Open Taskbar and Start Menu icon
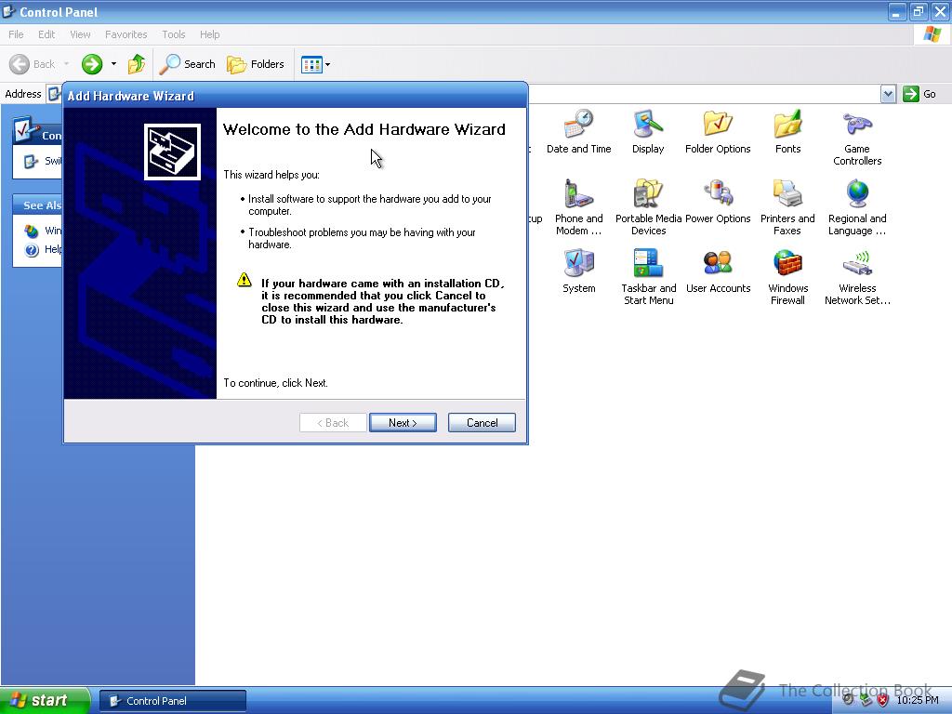952x714 pixels. pos(648,277)
